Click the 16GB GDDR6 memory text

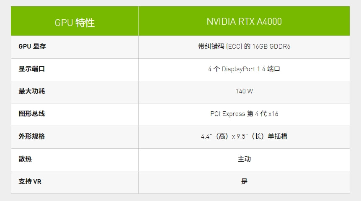(x=271, y=46)
